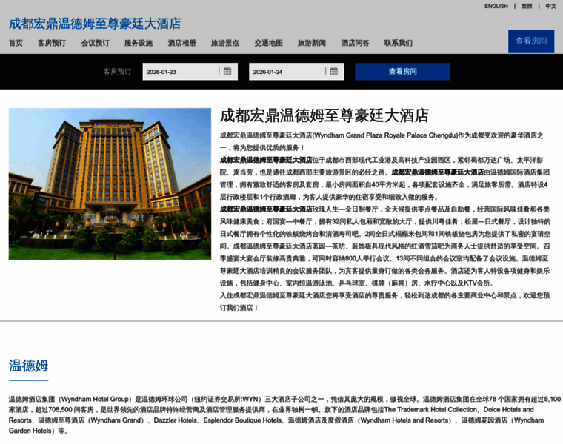Image resolution: width=563 pixels, height=444 pixels.
Task: Click 查看房间 button at top right
Action: tap(531, 41)
